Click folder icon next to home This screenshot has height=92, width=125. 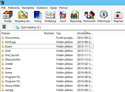[x=3, y=72]
